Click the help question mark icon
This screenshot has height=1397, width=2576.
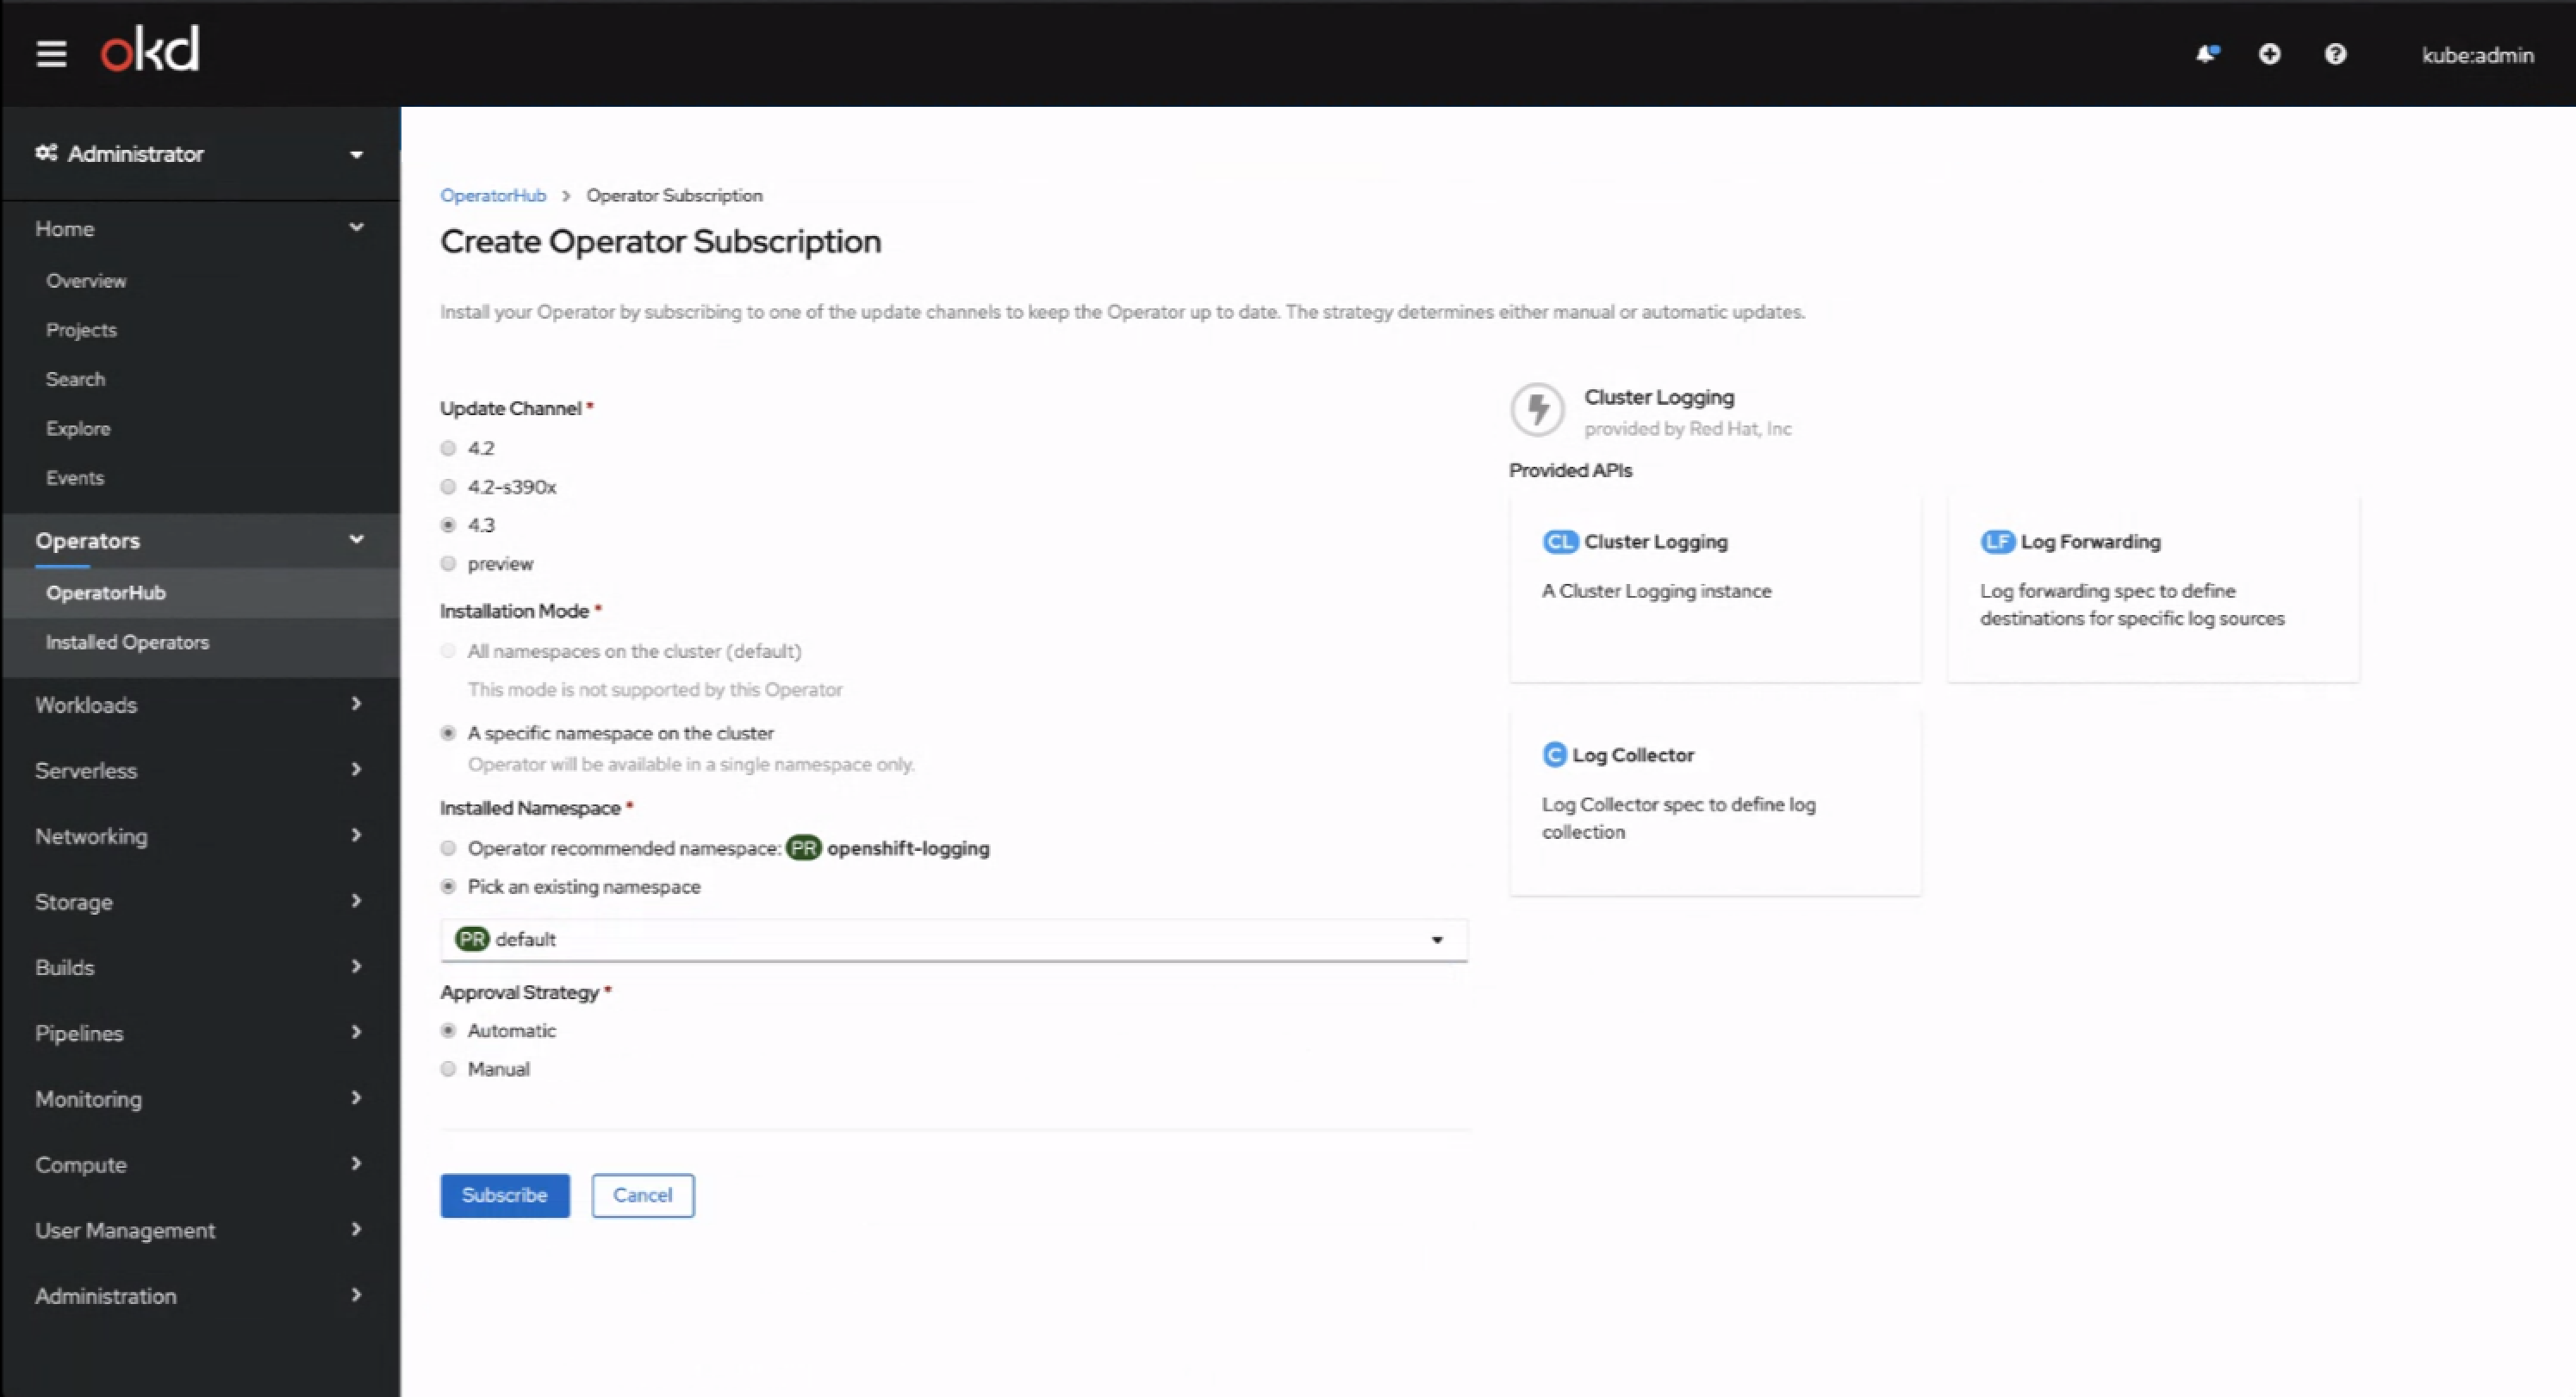pyautogui.click(x=2333, y=53)
